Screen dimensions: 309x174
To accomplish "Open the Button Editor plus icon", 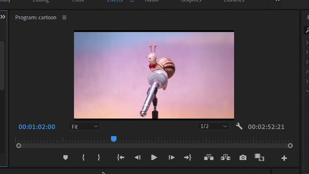I will [x=284, y=158].
